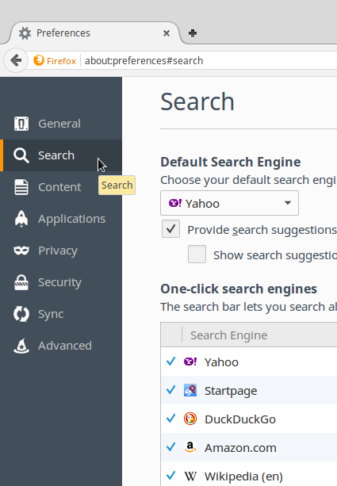Open Advanced wizard hat icon section
This screenshot has height=486, width=337.
(x=21, y=346)
